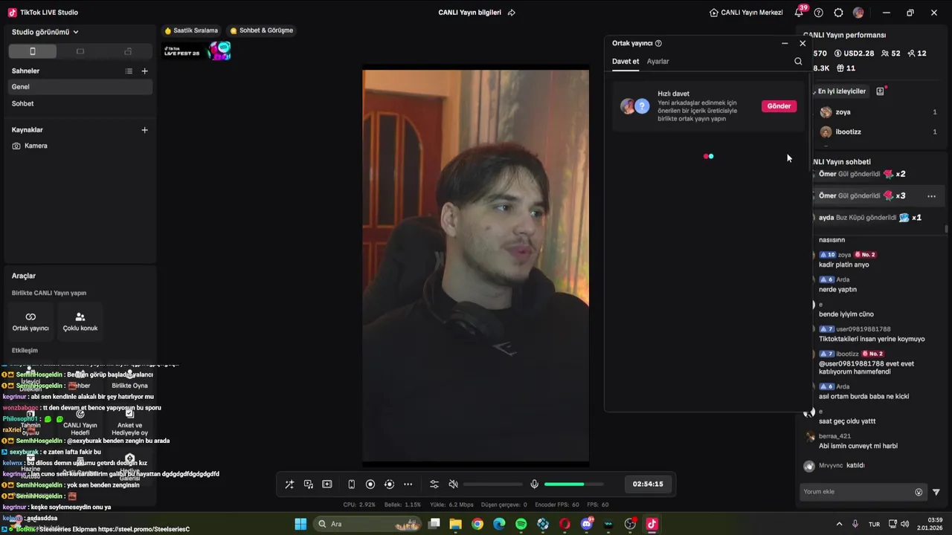Open the media and music overlay tool
The height and width of the screenshot is (535, 952).
coord(308,484)
